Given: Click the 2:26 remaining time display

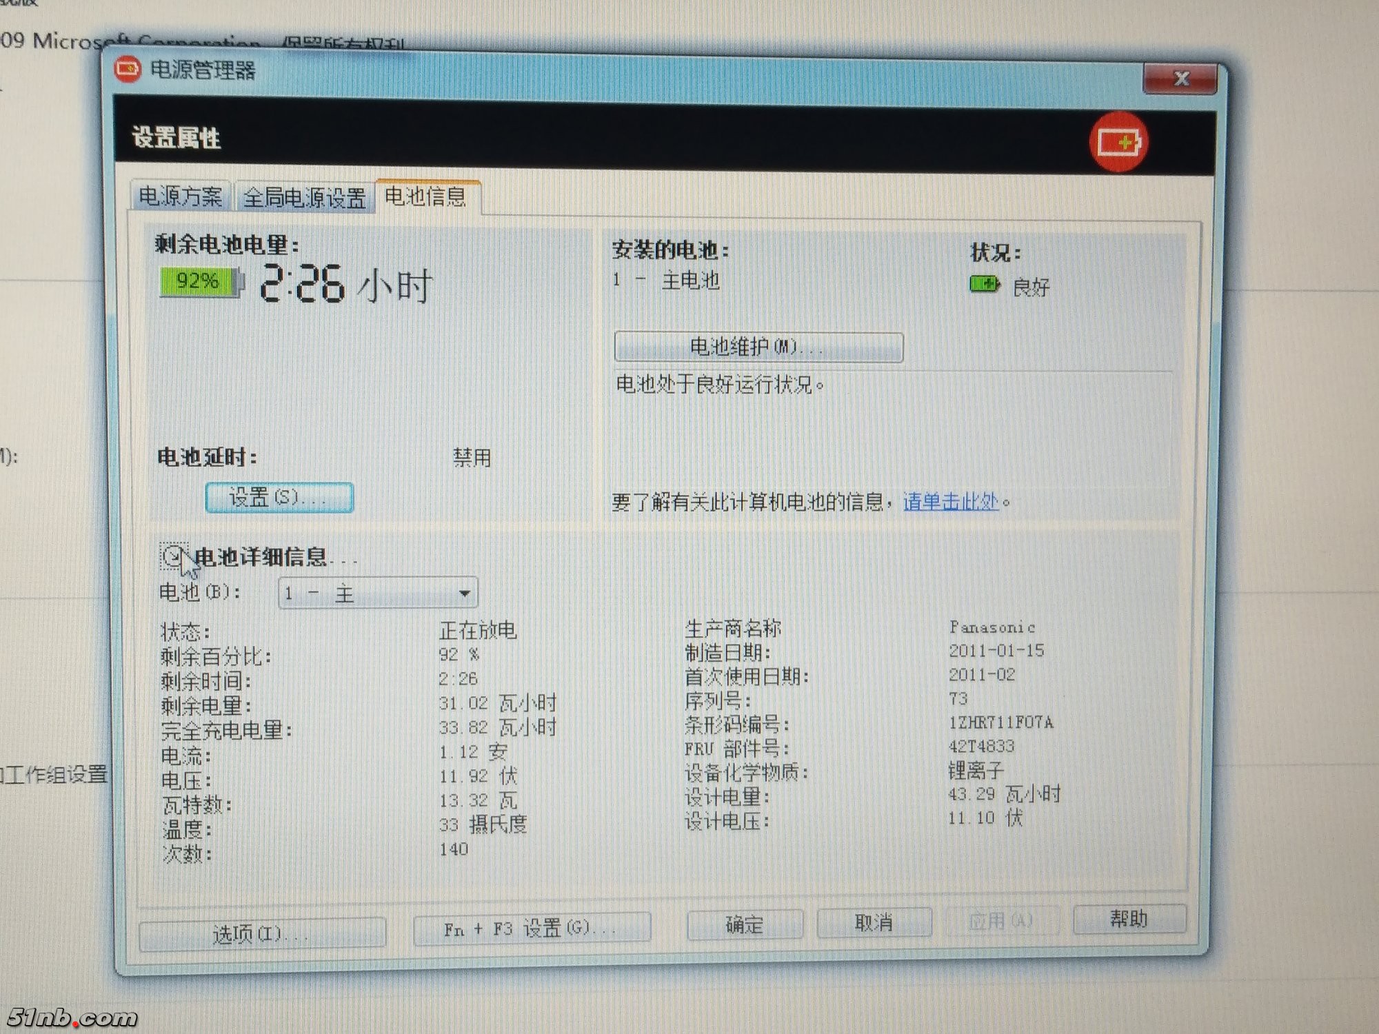Looking at the screenshot, I should tap(302, 284).
